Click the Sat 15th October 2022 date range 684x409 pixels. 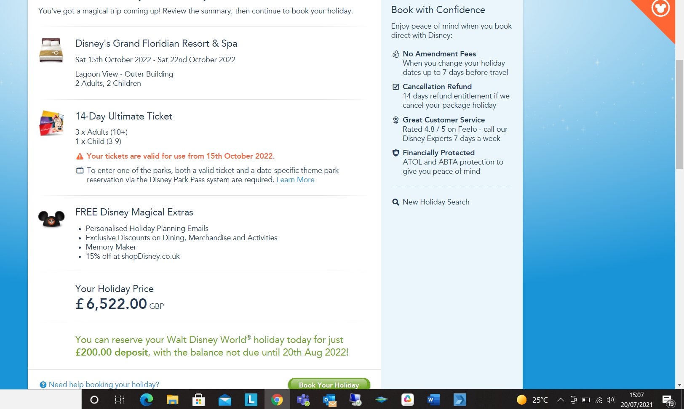[x=155, y=60]
